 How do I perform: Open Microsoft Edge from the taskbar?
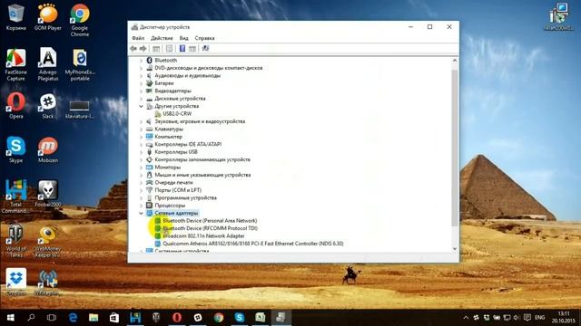pos(73,318)
